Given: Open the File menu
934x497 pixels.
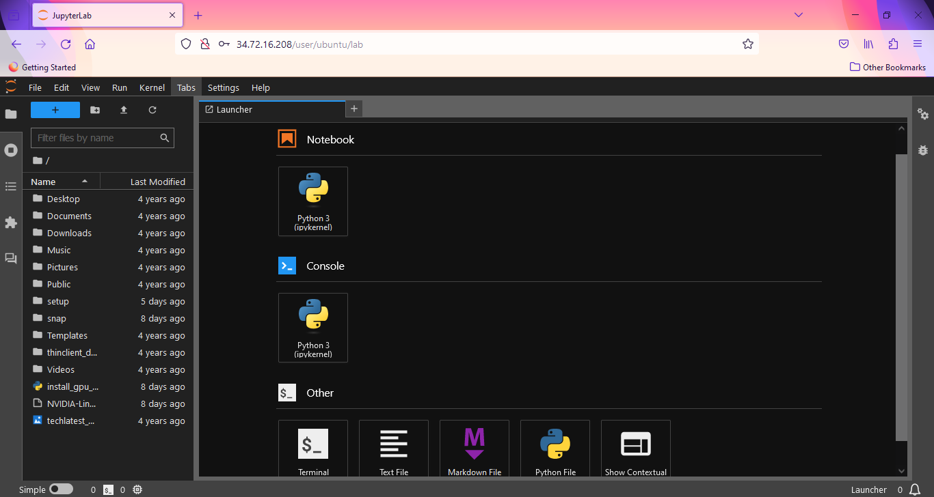Looking at the screenshot, I should pyautogui.click(x=35, y=87).
